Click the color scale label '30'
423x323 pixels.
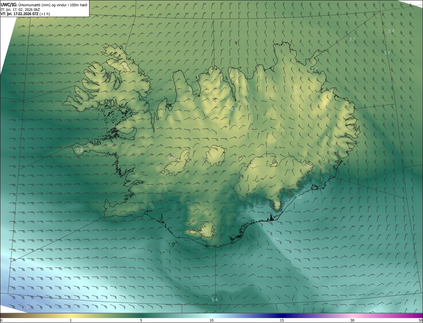[352, 320]
